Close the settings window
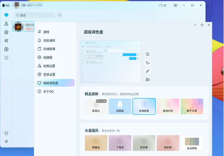This screenshot has width=224, height=156. point(209,25)
